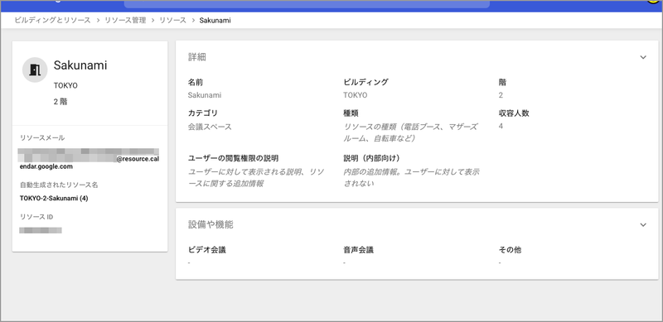Viewport: 663px width, 322px height.
Task: Click TOKYO under the Sakunami title
Action: click(x=65, y=85)
